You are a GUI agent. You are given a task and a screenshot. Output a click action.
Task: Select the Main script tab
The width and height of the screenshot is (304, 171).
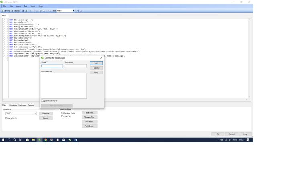click(4, 16)
